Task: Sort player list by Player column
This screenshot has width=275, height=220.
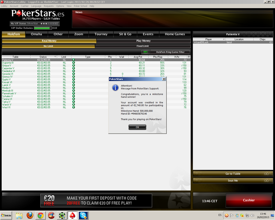Action: point(209,39)
